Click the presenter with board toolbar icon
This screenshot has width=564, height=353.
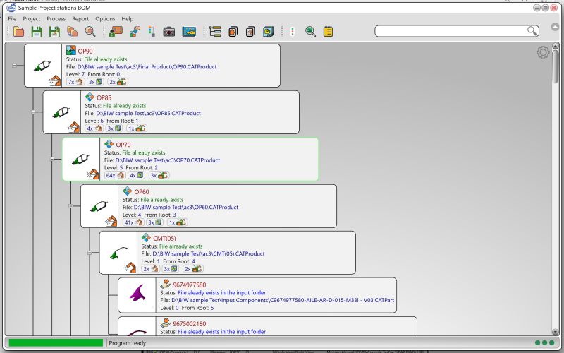pos(116,32)
